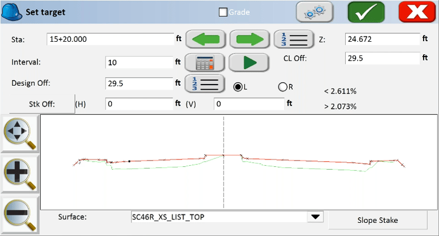Advance to next station with right arrow
This screenshot has height=236, width=439.
coord(250,39)
